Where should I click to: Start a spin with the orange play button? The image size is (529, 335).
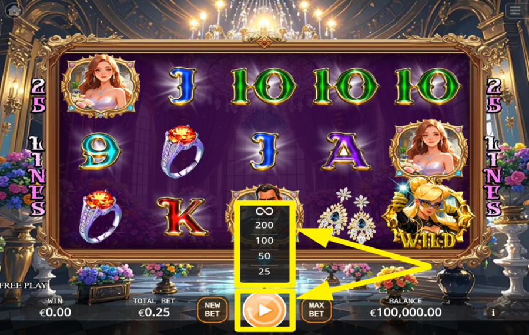click(x=264, y=310)
